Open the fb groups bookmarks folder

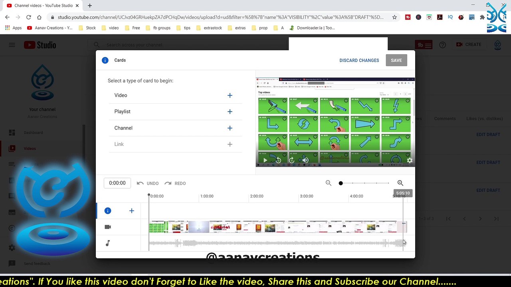158,28
